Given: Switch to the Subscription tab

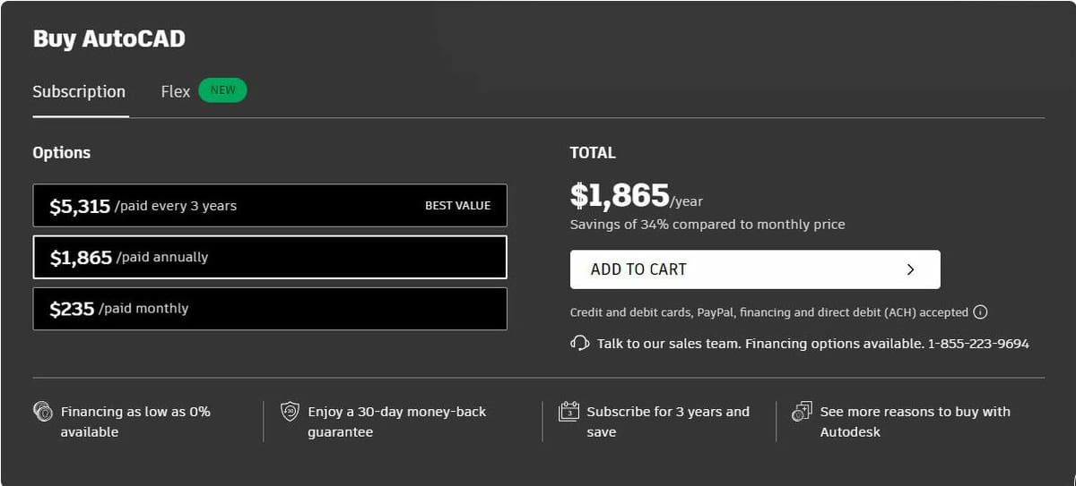Looking at the screenshot, I should (79, 91).
